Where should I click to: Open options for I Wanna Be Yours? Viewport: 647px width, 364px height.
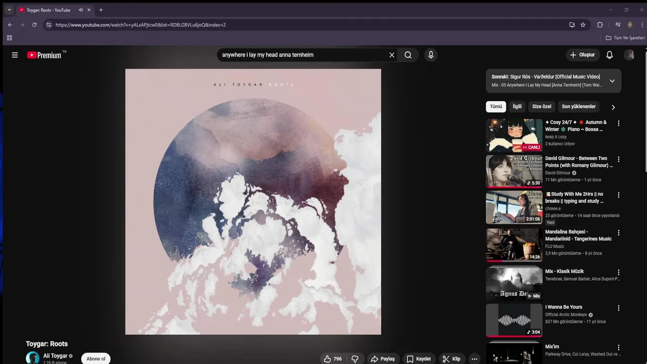[618, 308]
